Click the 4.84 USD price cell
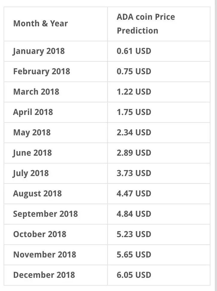Viewport: 217px width, 291px height. [x=134, y=214]
